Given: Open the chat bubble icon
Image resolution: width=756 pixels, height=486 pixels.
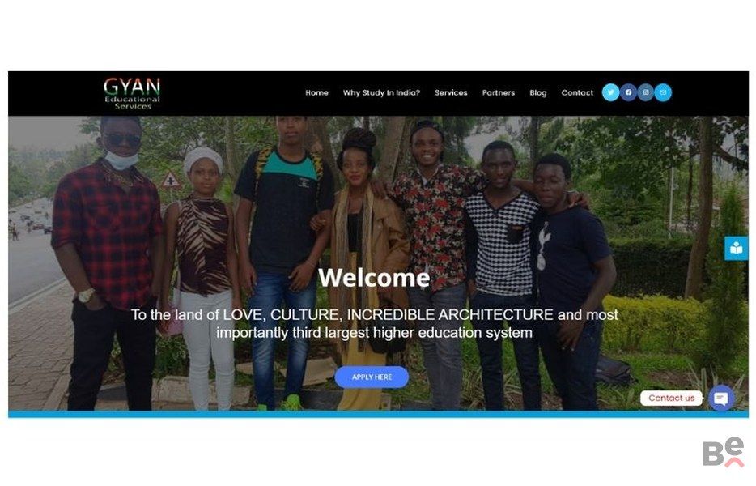Looking at the screenshot, I should coord(721,399).
